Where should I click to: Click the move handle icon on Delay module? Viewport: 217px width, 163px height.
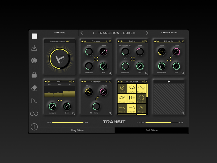point(122,41)
